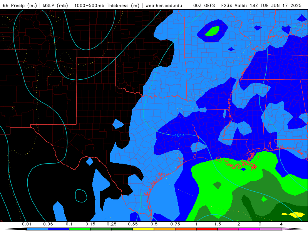
Task: Click the legend value 0.05
Action: pos(48,224)
